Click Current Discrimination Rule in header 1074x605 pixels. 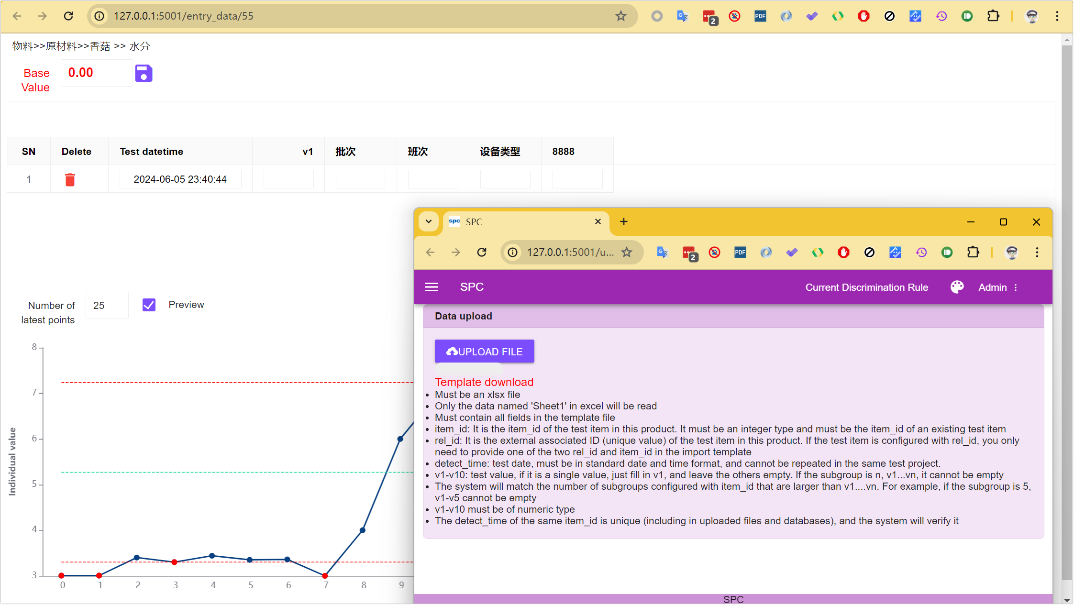point(867,287)
